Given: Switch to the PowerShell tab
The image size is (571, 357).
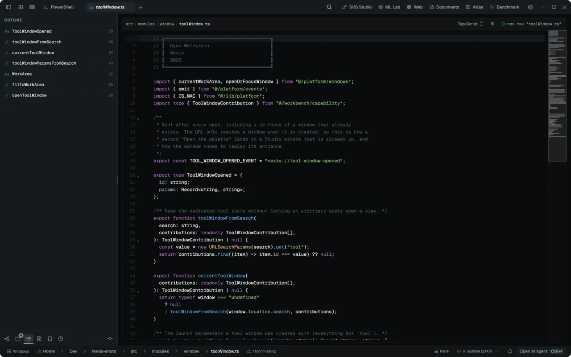Looking at the screenshot, I should click(58, 7).
